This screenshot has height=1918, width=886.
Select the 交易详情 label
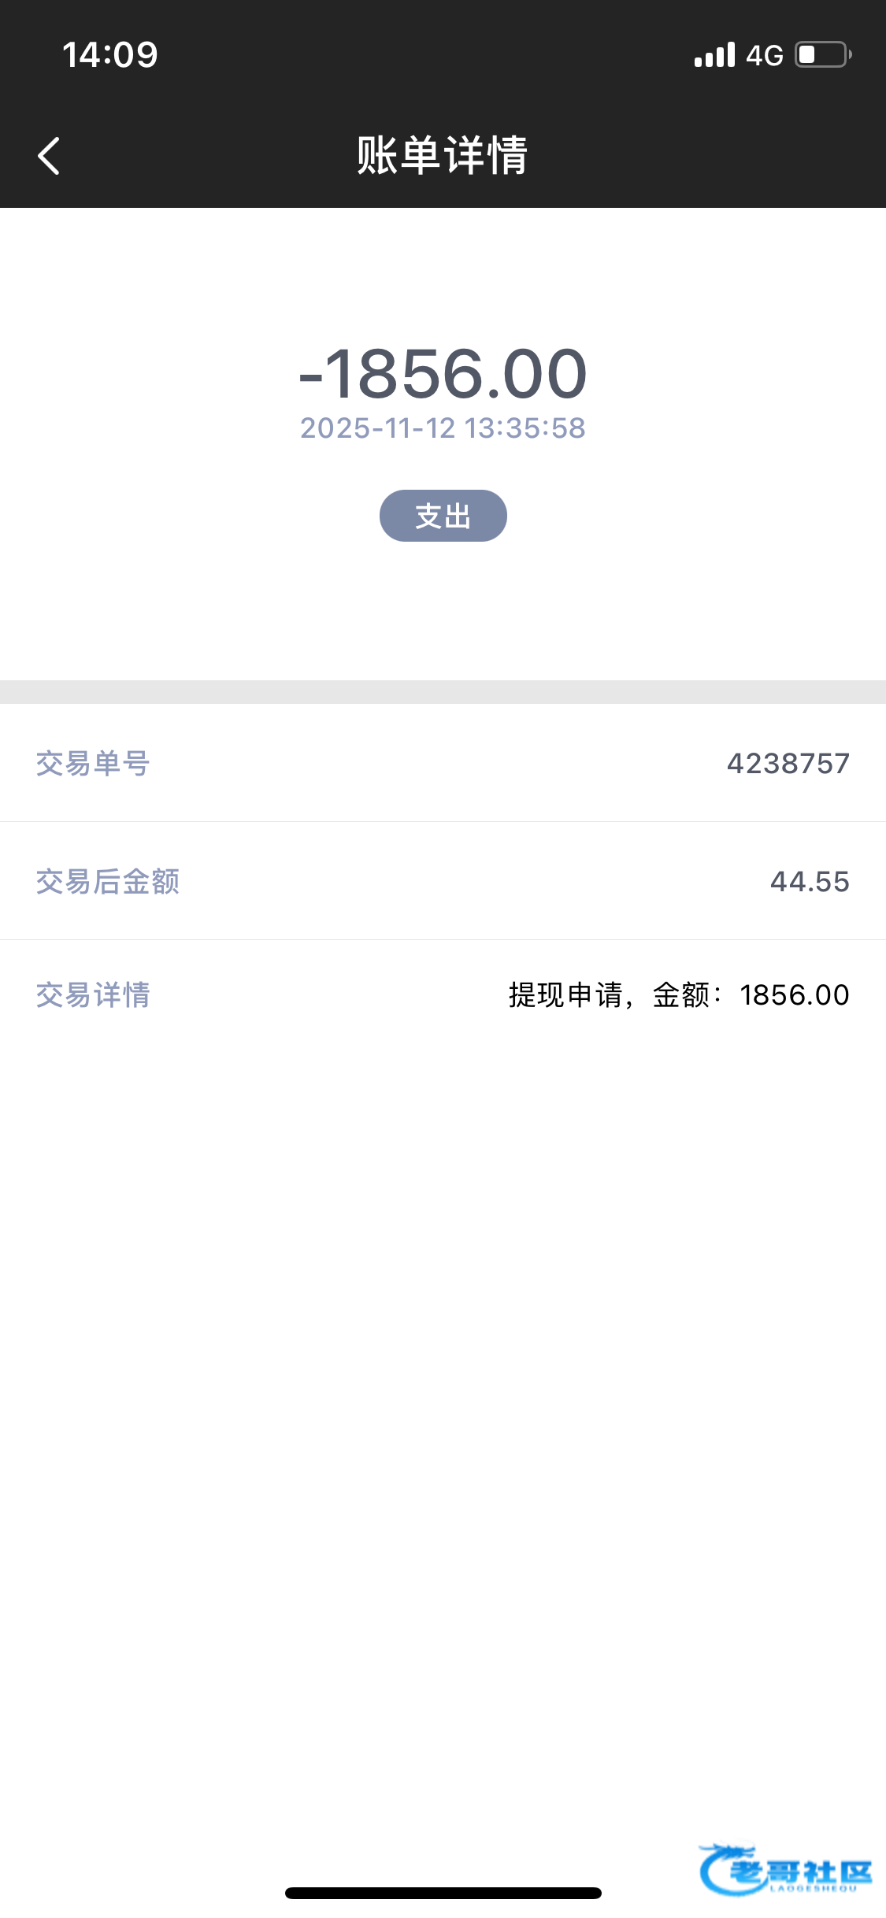pos(93,995)
